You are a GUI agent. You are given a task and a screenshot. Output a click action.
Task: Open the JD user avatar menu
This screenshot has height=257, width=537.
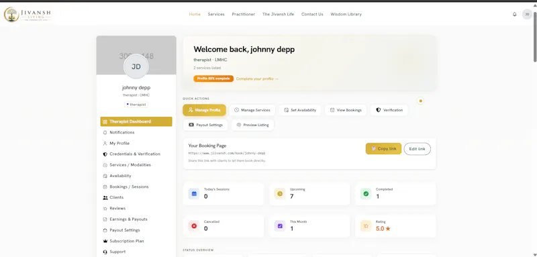[x=527, y=14]
